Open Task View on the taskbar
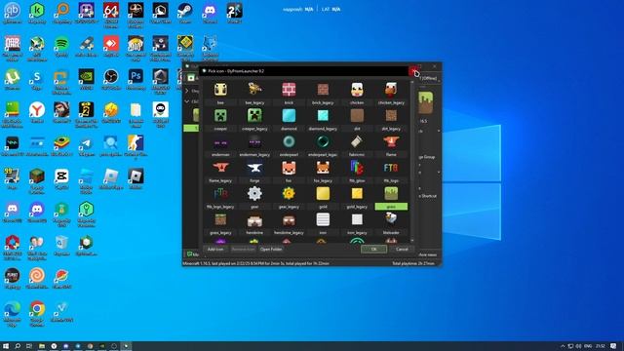Viewport: 624px width, 351px height. tap(29, 346)
